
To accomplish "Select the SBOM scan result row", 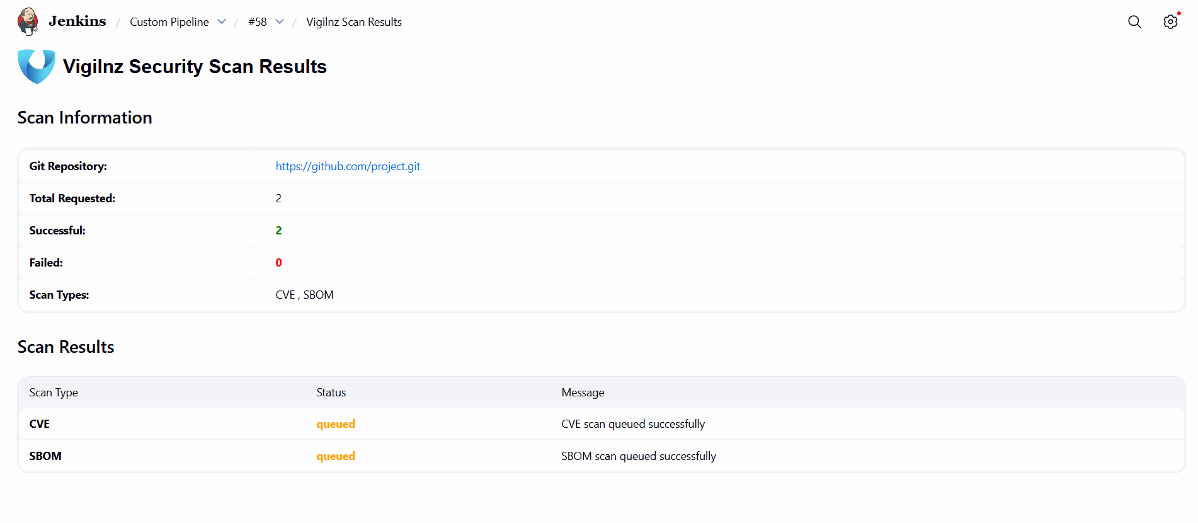I will point(45,456).
